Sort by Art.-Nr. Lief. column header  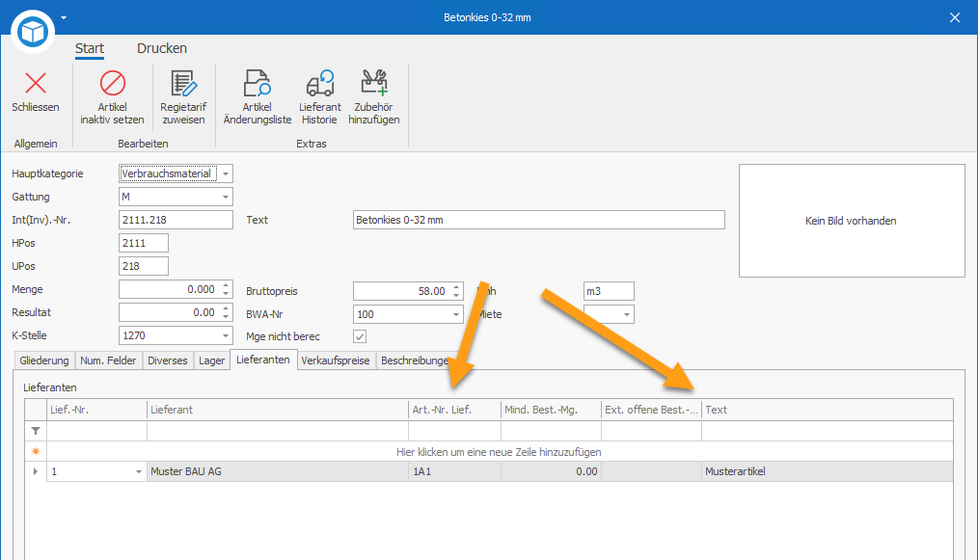[x=454, y=410]
